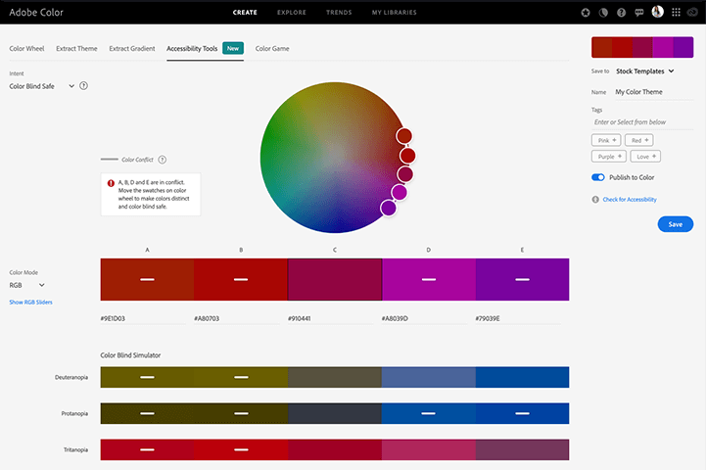This screenshot has height=470, width=706.
Task: Click the #79039E hex field
Action: [518, 319]
